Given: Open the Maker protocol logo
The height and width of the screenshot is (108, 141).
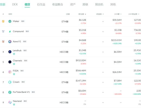Looking at the screenshot, I should (10, 21).
